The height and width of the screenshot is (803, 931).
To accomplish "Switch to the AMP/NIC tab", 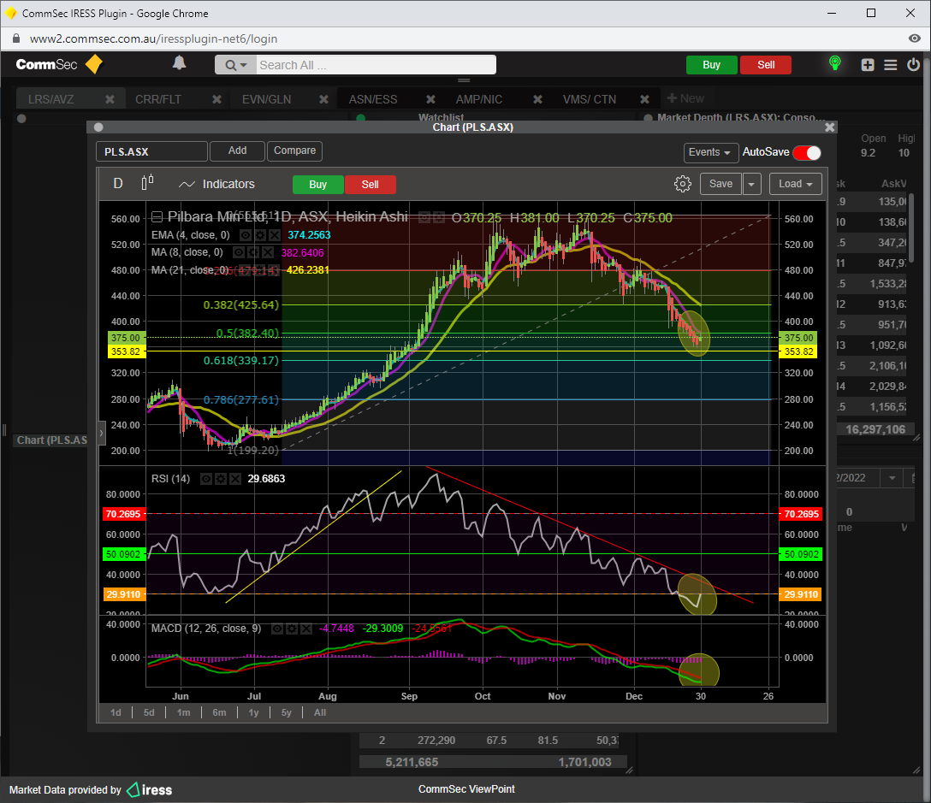I will (x=479, y=99).
